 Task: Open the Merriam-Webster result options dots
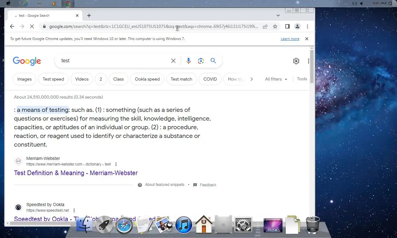point(116,164)
